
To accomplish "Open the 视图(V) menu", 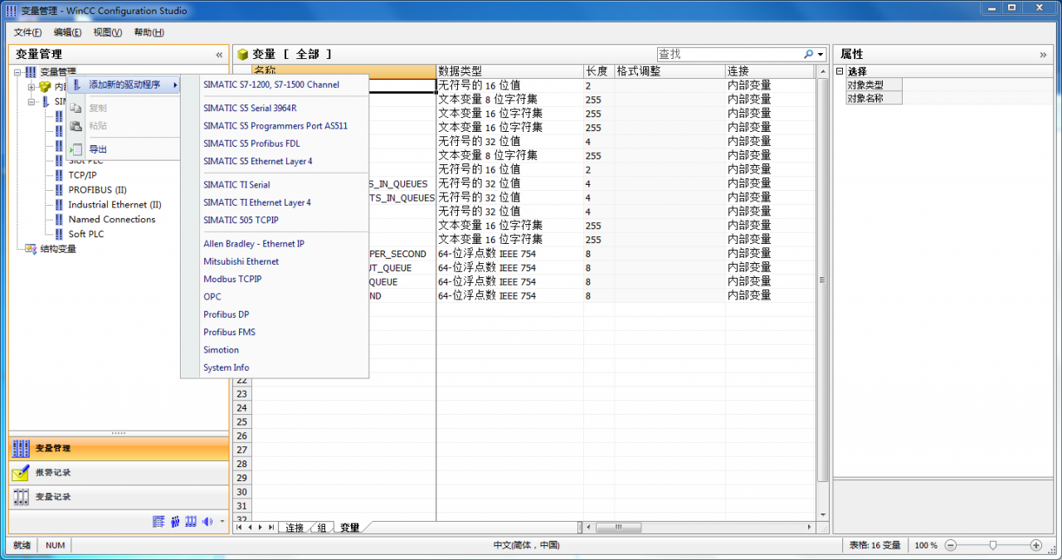I will point(108,32).
